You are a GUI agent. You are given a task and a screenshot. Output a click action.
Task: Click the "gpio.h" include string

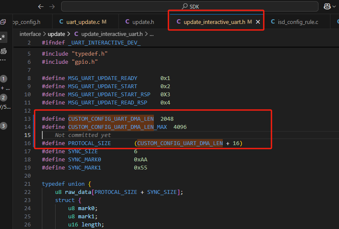coord(85,62)
